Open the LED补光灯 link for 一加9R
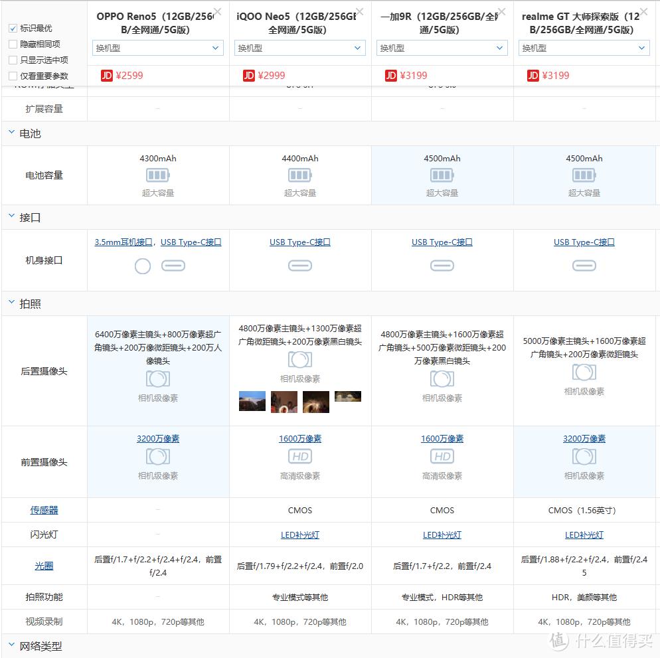 click(x=442, y=535)
